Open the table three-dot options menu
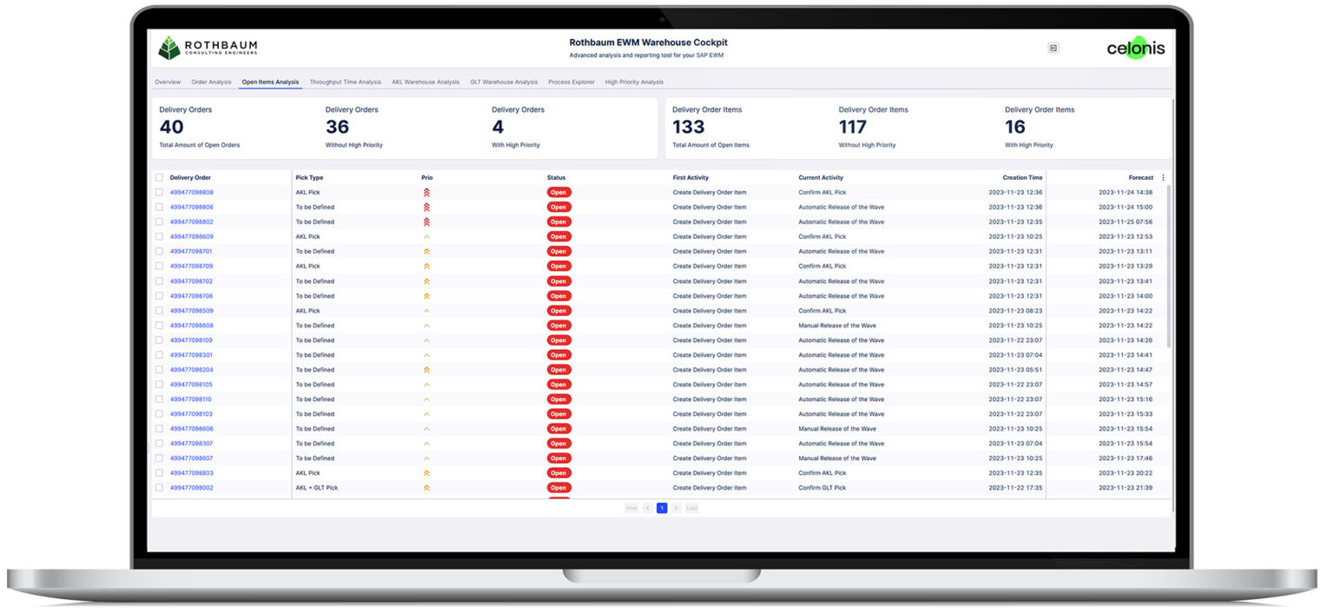This screenshot has width=1334, height=613. [x=1163, y=178]
